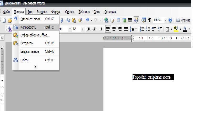The image size is (210, 118).
Task: Choose Отменить ввод in the menu
Action: 35,19
